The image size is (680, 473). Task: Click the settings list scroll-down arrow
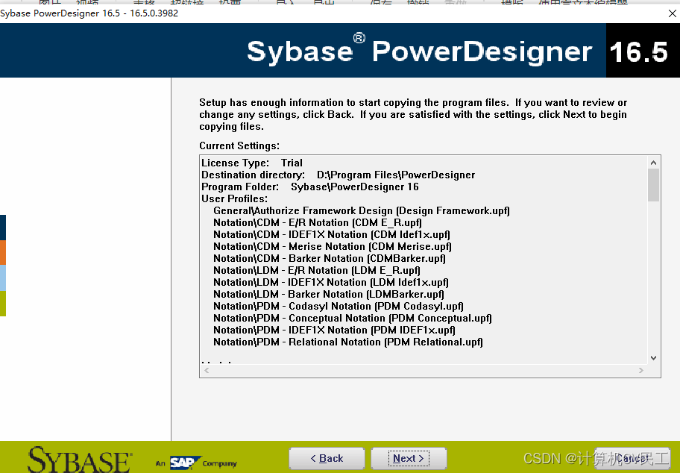point(654,358)
